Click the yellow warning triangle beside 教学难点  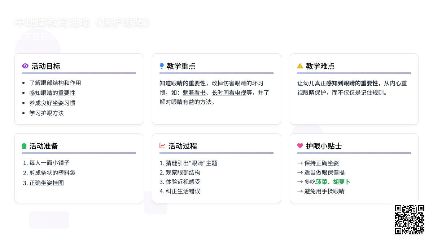click(300, 66)
